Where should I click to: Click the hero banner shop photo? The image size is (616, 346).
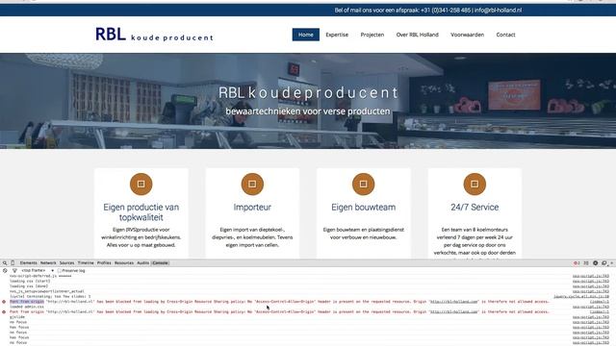(308, 101)
